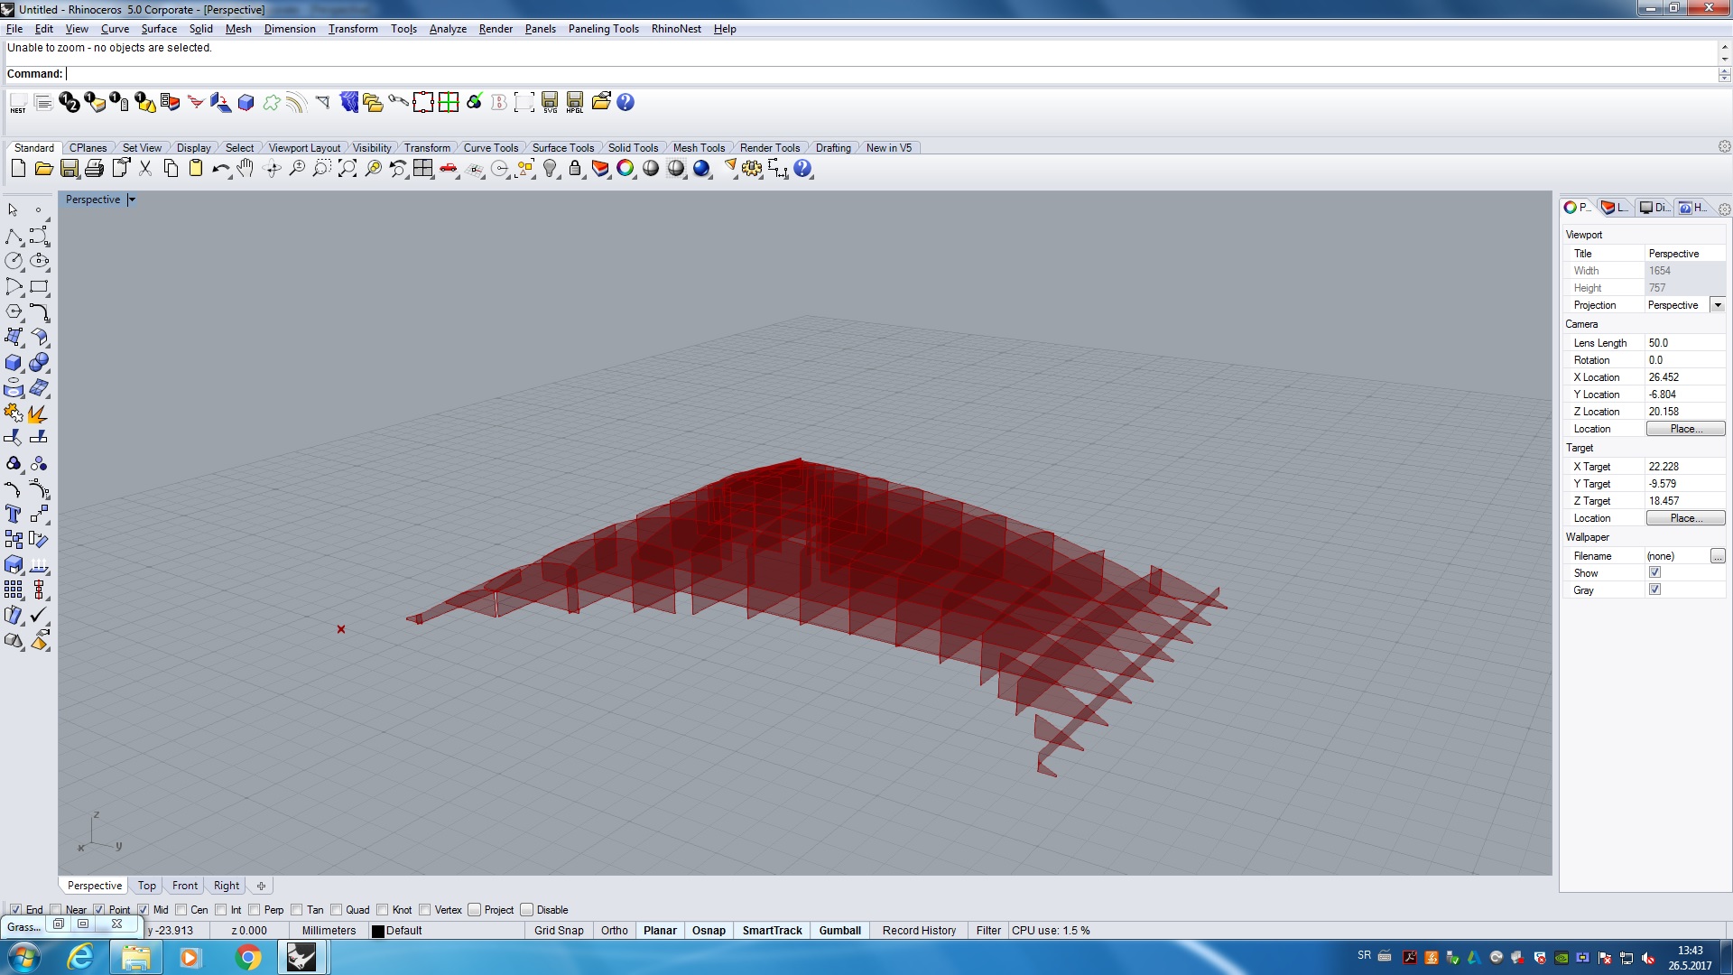
Task: Click the Cut scissors icon
Action: click(145, 169)
